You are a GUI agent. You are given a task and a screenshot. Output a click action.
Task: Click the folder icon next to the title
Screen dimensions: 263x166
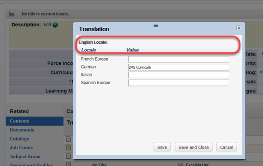coord(12,14)
